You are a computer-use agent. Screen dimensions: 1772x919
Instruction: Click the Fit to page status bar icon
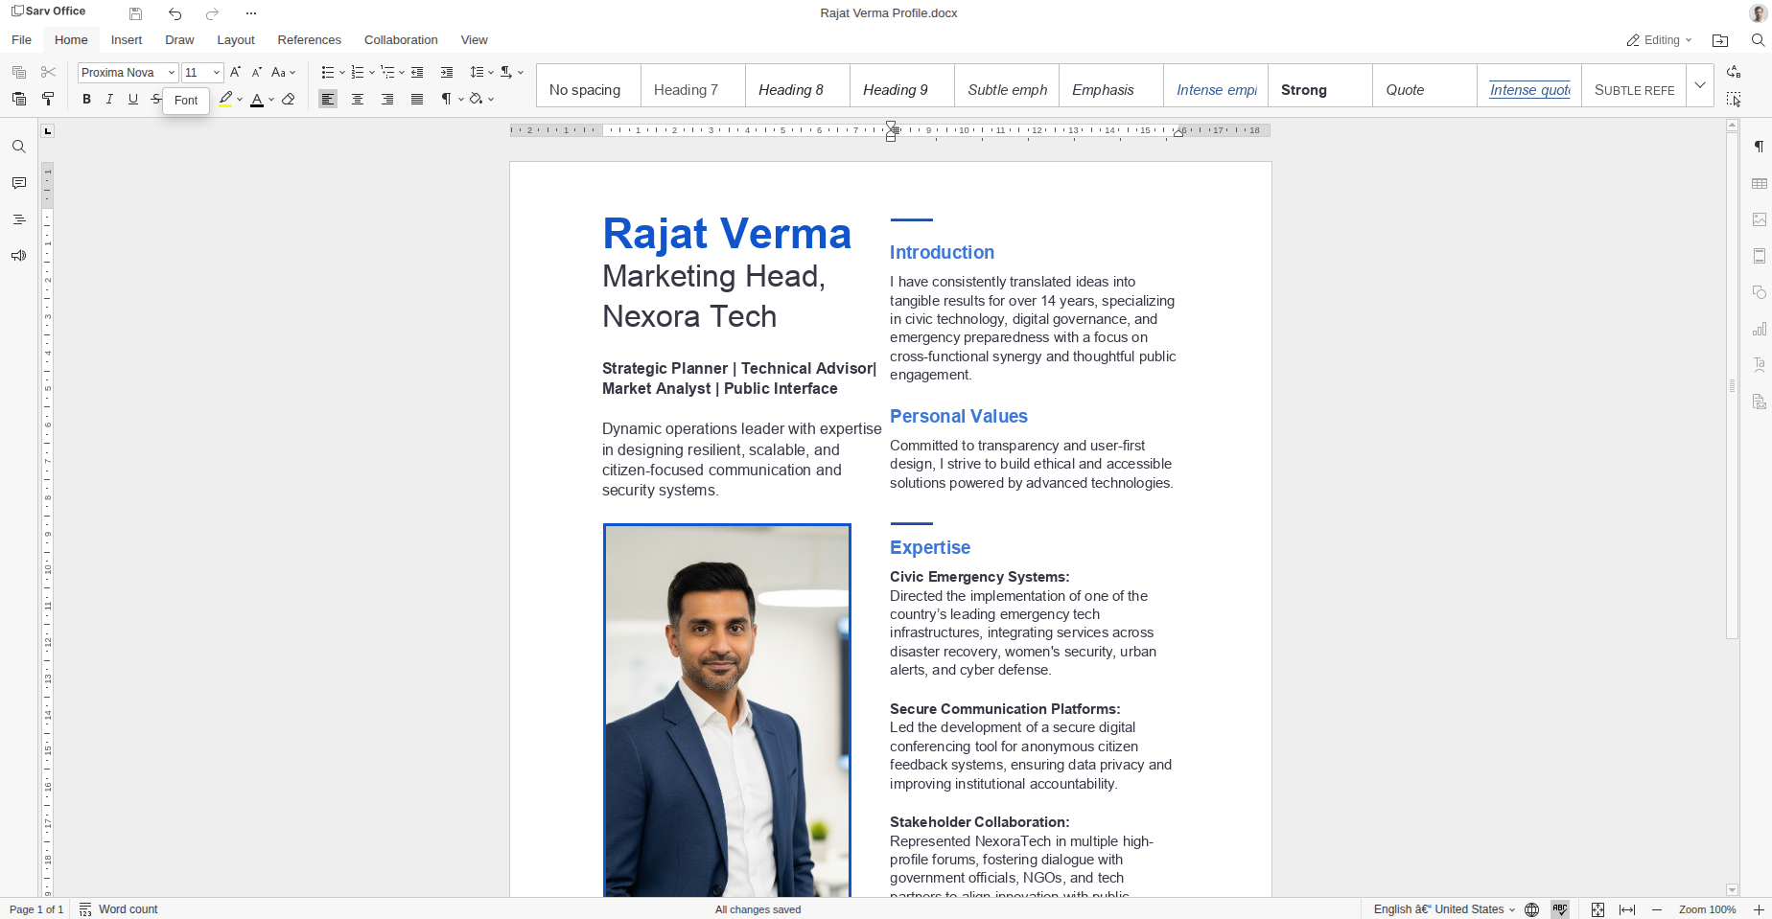[x=1597, y=909]
